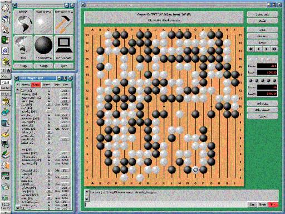Click the up arrow of chat scroll control
285x214 pixels.
(x=87, y=192)
